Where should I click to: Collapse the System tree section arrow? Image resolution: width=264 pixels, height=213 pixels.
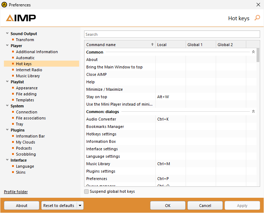7,106
